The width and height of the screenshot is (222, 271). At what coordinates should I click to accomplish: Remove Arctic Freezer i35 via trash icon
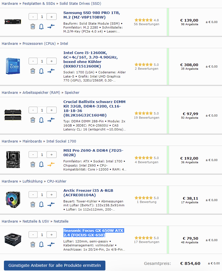tap(33, 204)
